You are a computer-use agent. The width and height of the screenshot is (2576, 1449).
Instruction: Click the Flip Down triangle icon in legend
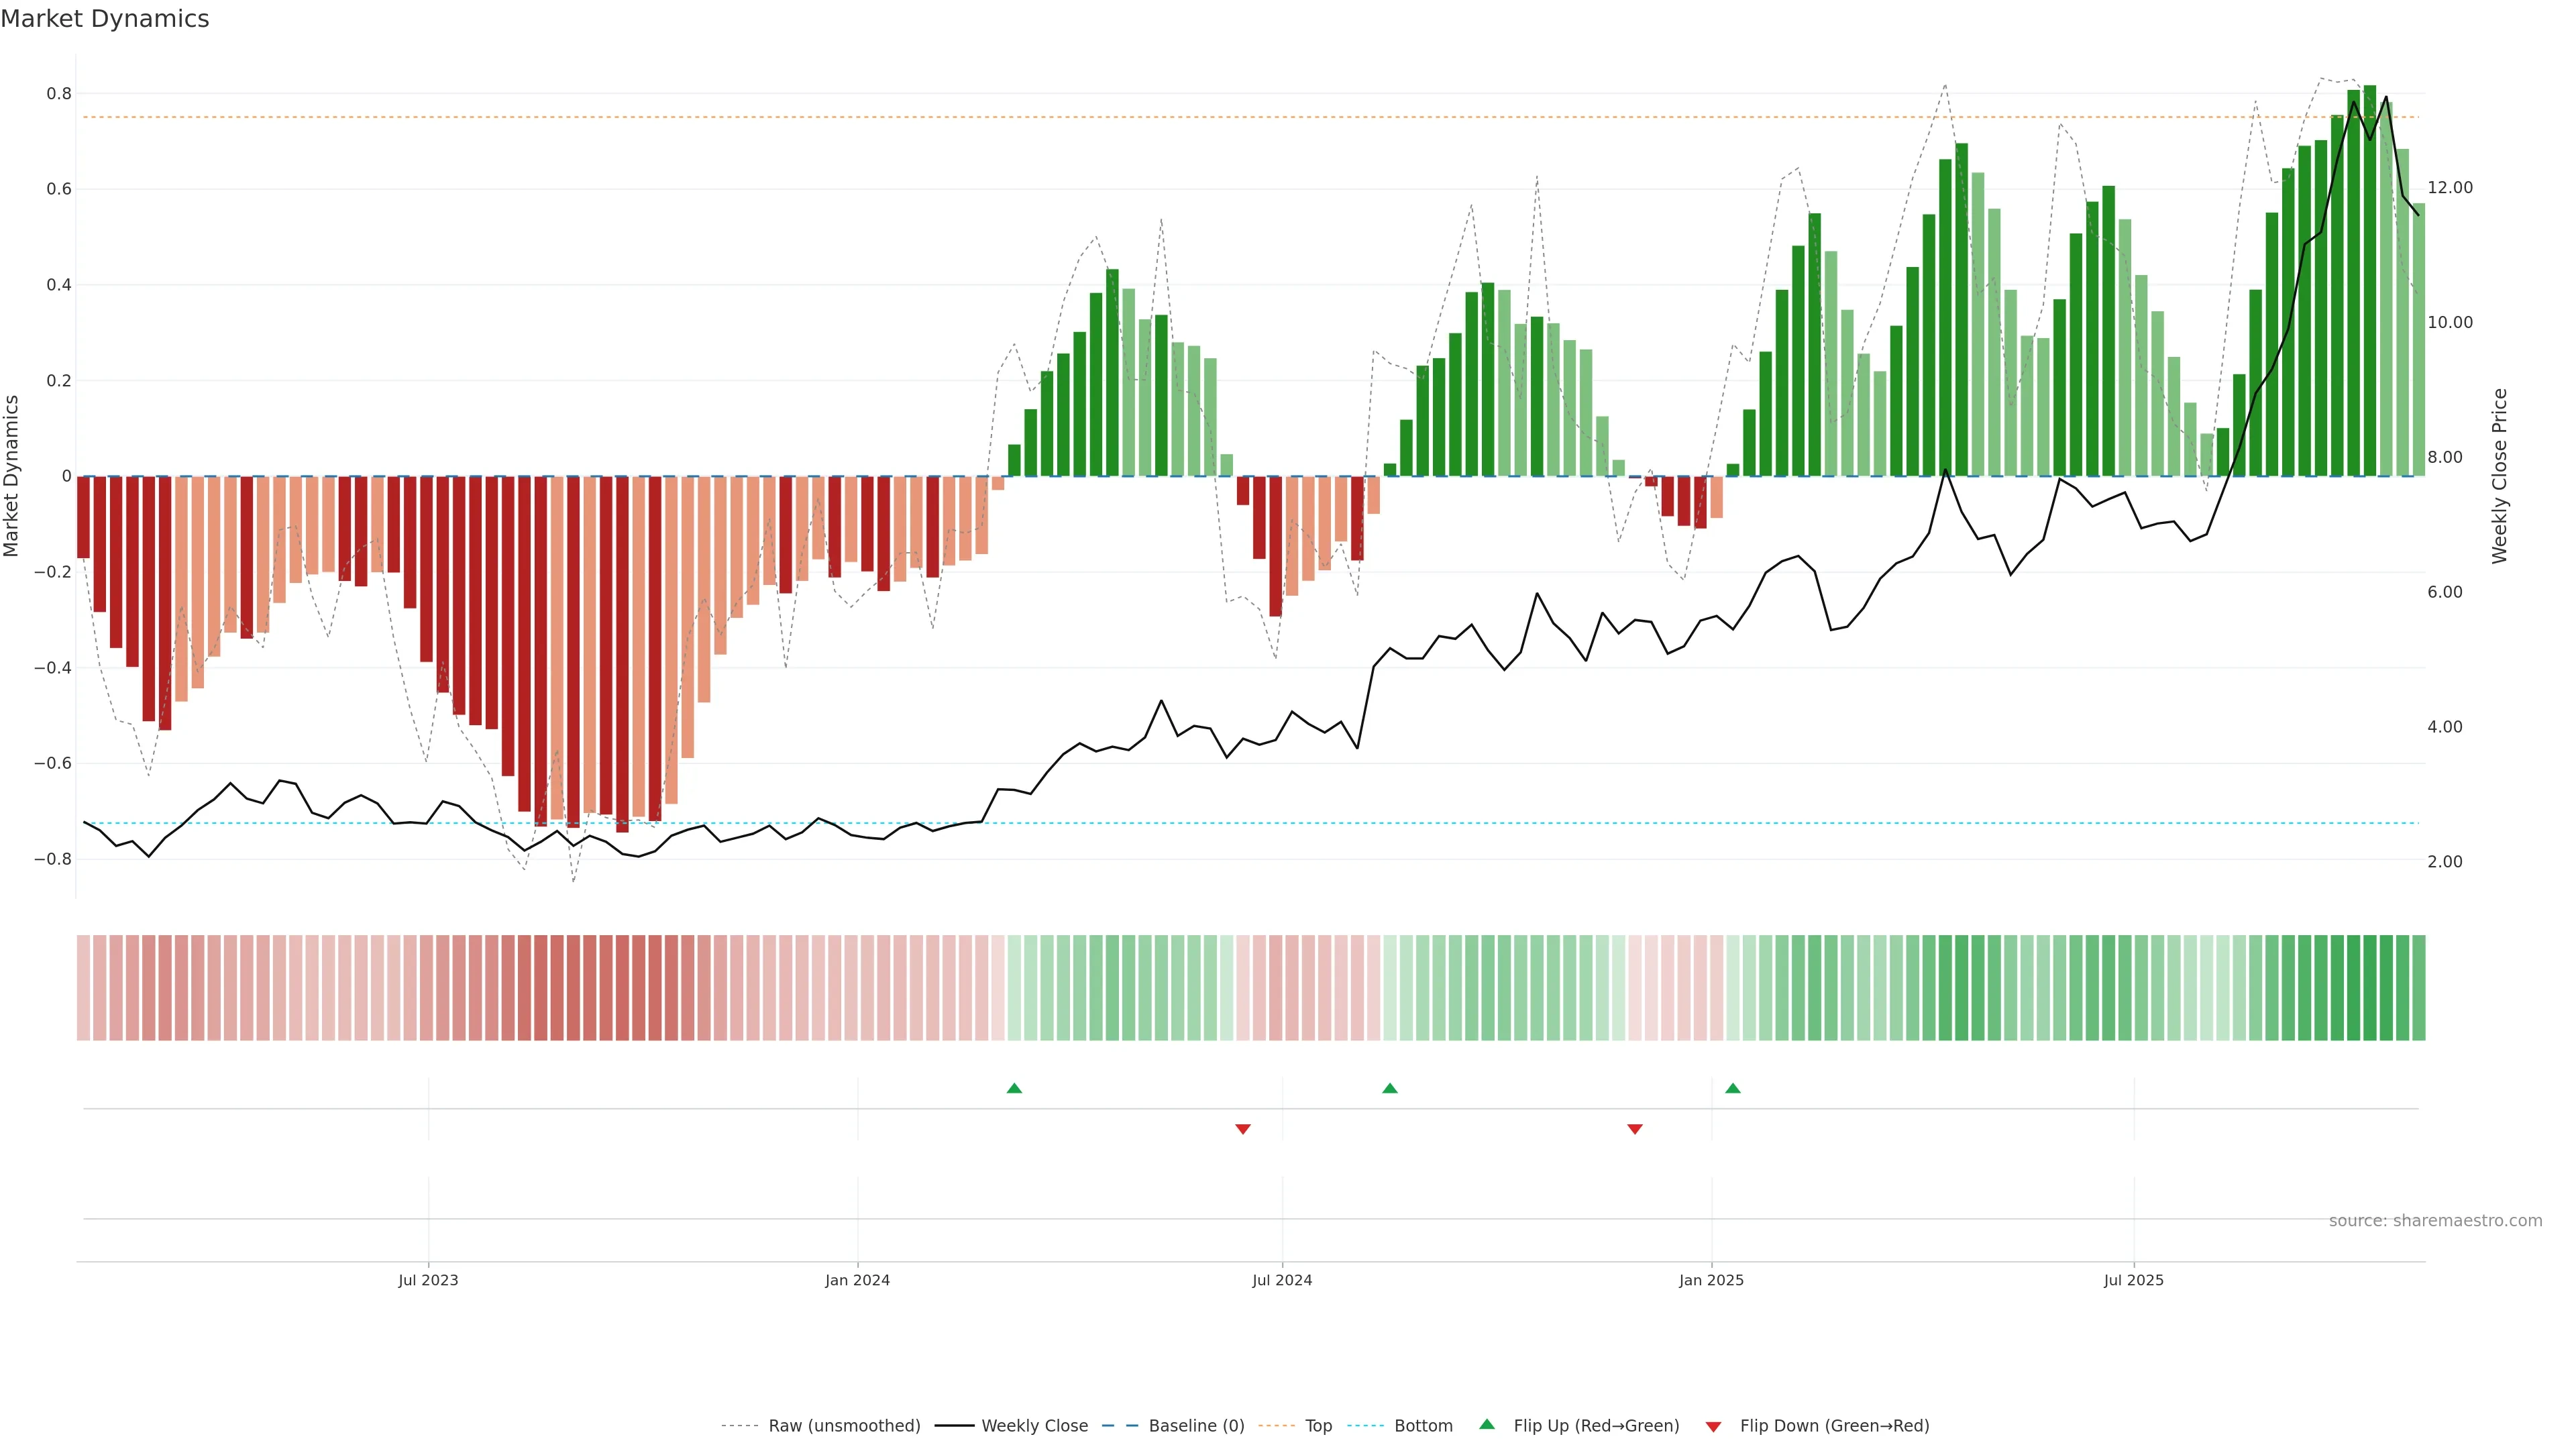[x=1713, y=1426]
